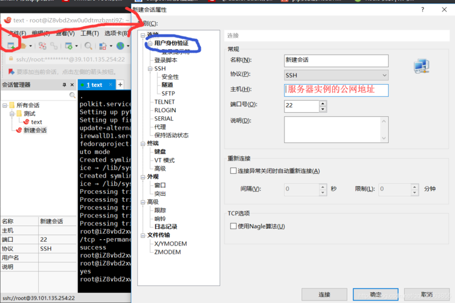The image size is (455, 303).
Task: Click the search icon in Session Manager
Action: [x=72, y=95]
